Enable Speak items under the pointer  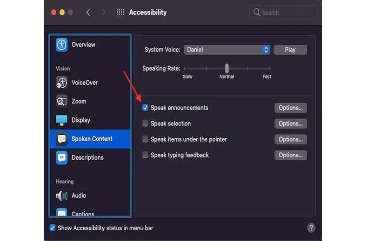tap(146, 139)
